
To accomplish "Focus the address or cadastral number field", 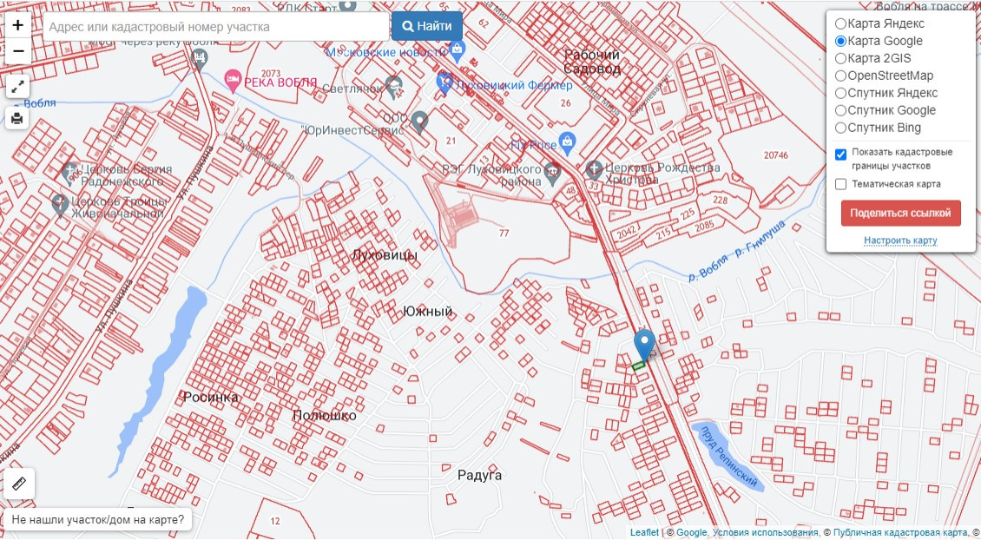I will pos(216,27).
